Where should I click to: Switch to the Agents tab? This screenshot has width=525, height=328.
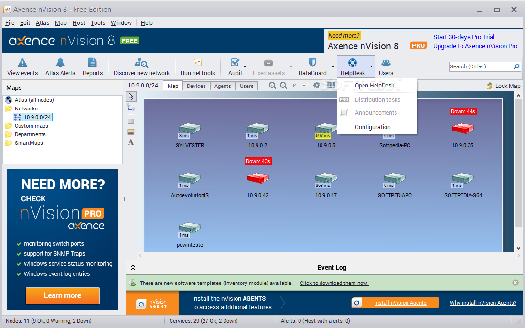click(223, 86)
